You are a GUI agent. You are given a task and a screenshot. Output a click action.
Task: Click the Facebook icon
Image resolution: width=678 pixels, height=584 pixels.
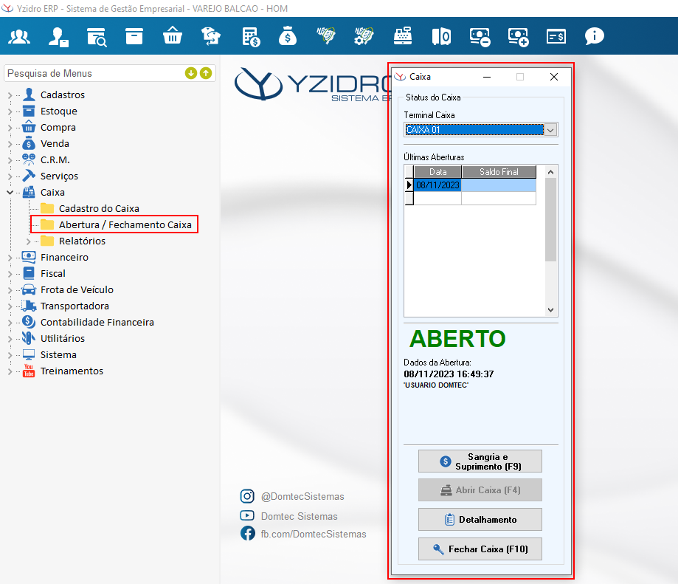[x=247, y=533]
